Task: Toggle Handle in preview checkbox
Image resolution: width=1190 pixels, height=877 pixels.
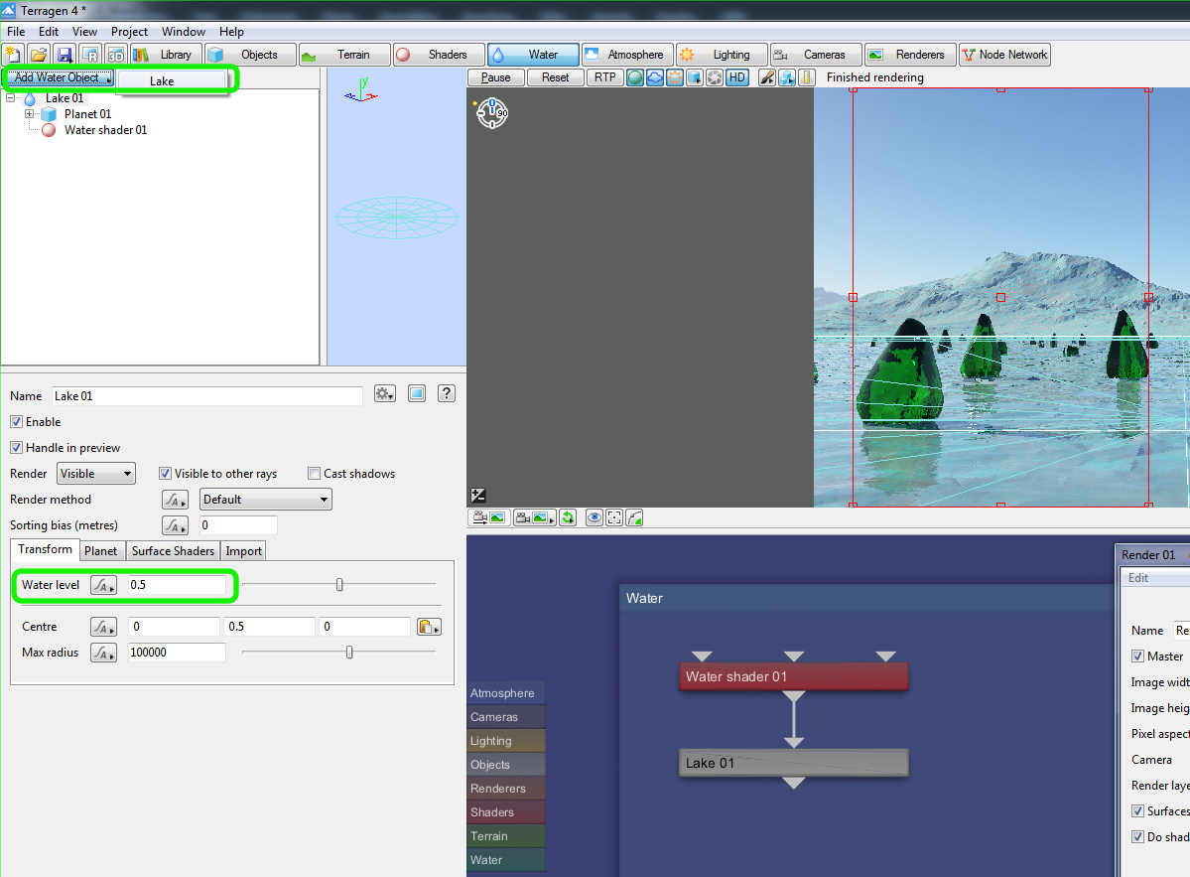Action: click(16, 447)
